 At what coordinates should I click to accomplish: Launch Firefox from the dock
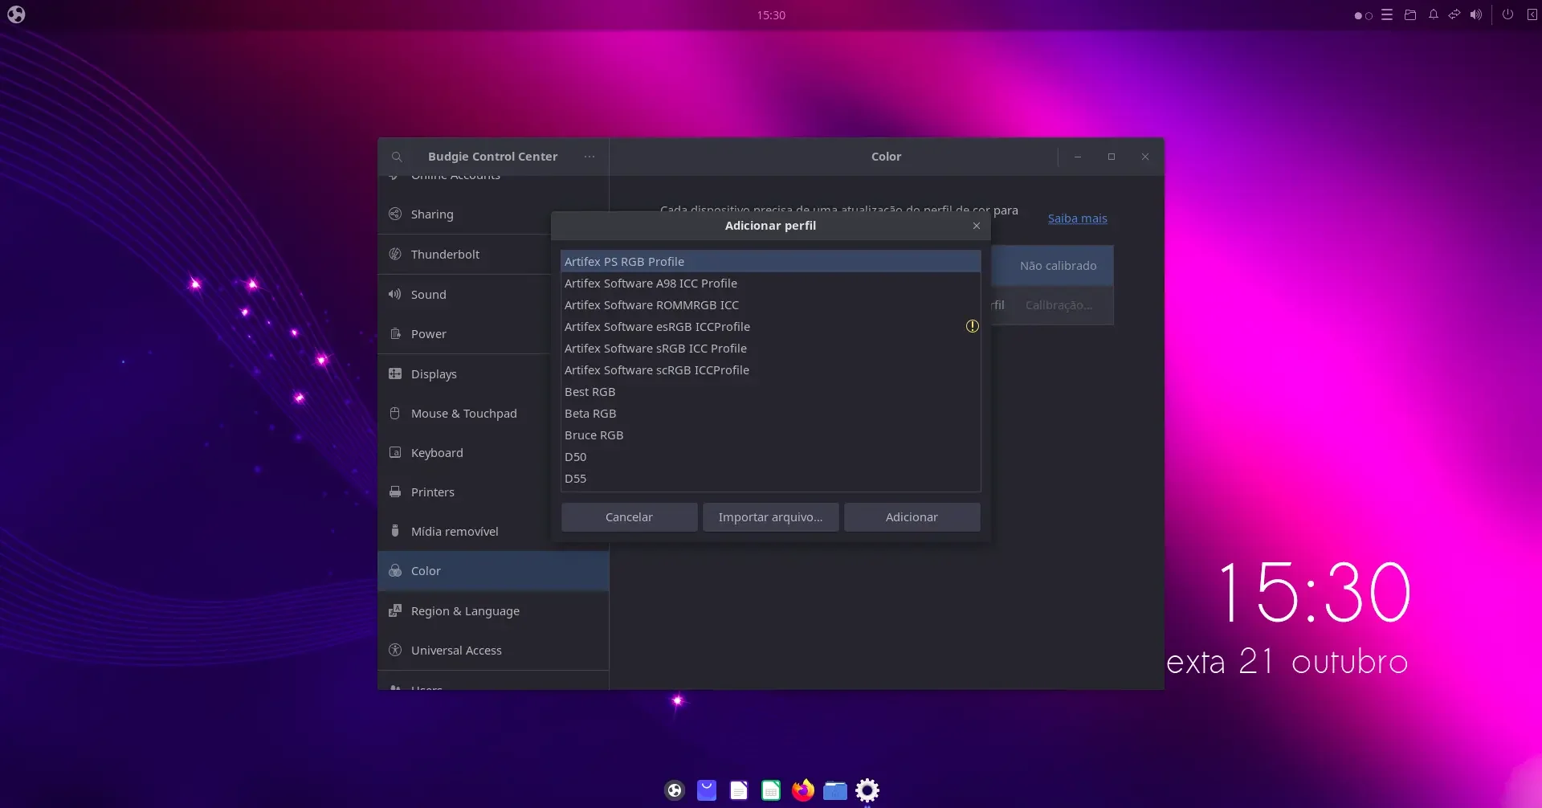click(803, 790)
